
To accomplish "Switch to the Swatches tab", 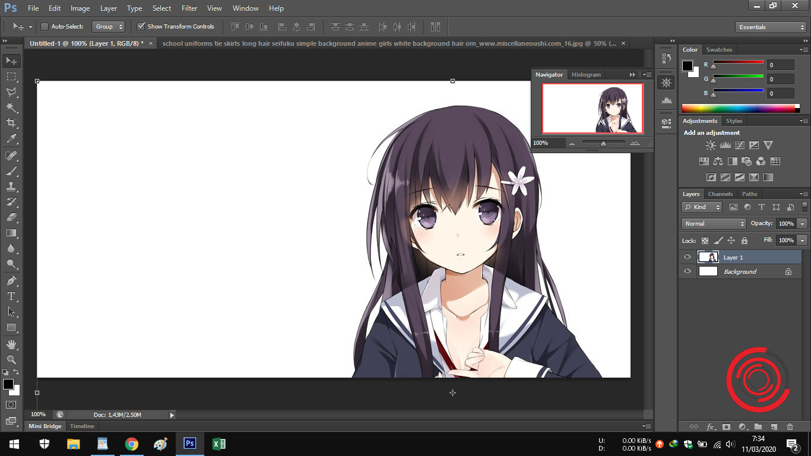I will (x=719, y=50).
